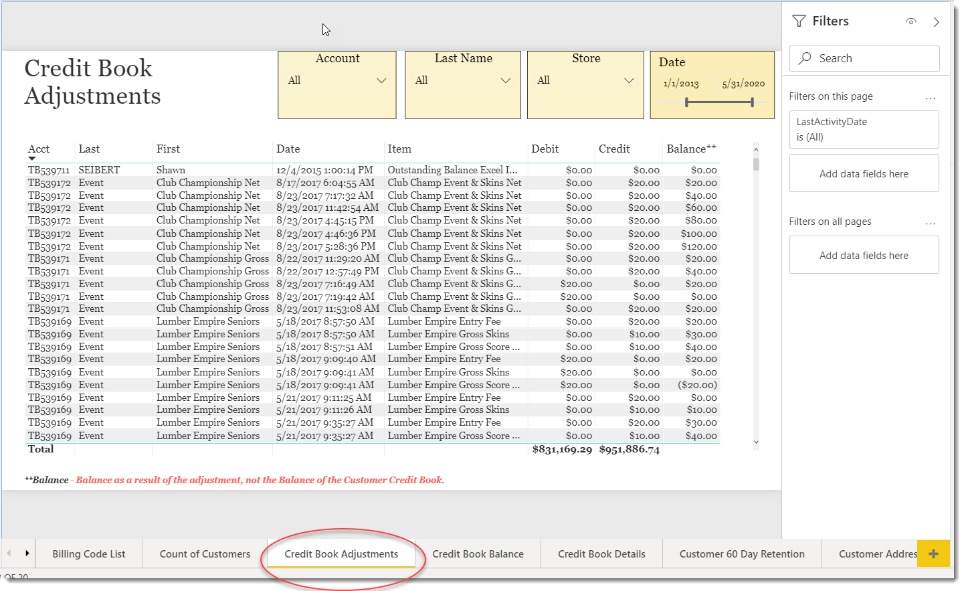Click the date 12/4/2015 1:00:14 PM
The image size is (964, 591).
(x=324, y=170)
